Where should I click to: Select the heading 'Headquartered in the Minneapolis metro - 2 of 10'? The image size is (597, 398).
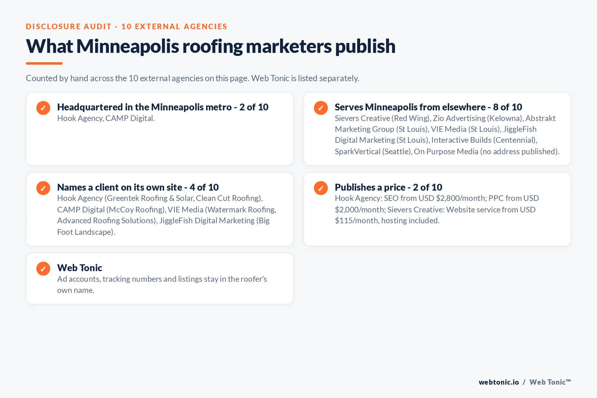(x=163, y=107)
